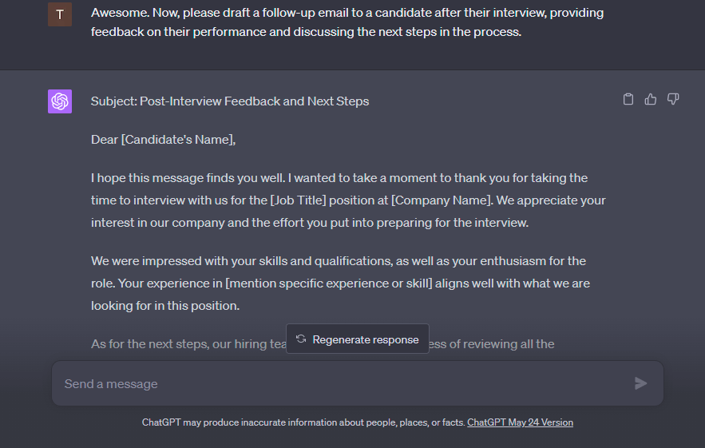Click the circular arrows regenerate icon
This screenshot has height=448, width=705.
301,339
